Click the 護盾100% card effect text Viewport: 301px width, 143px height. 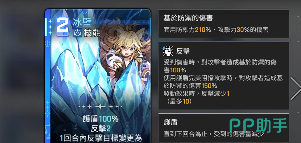(101, 119)
